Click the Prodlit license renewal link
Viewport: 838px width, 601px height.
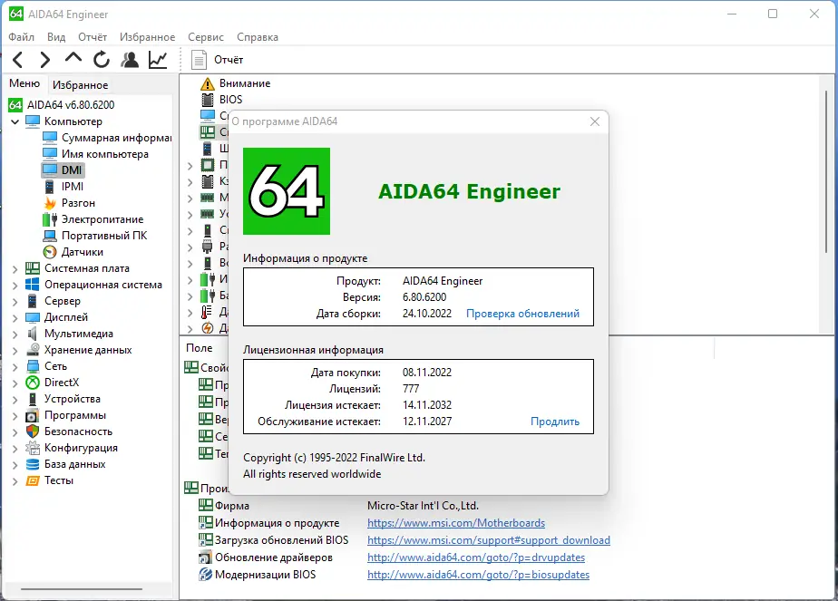(x=555, y=421)
